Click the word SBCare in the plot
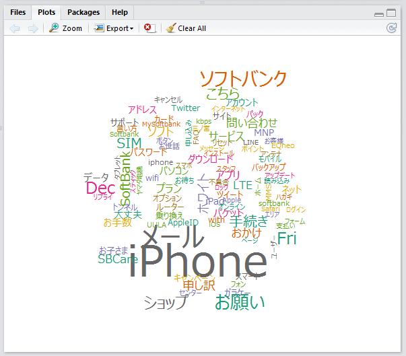Image resolution: width=406 pixels, height=356 pixels. coord(118,259)
